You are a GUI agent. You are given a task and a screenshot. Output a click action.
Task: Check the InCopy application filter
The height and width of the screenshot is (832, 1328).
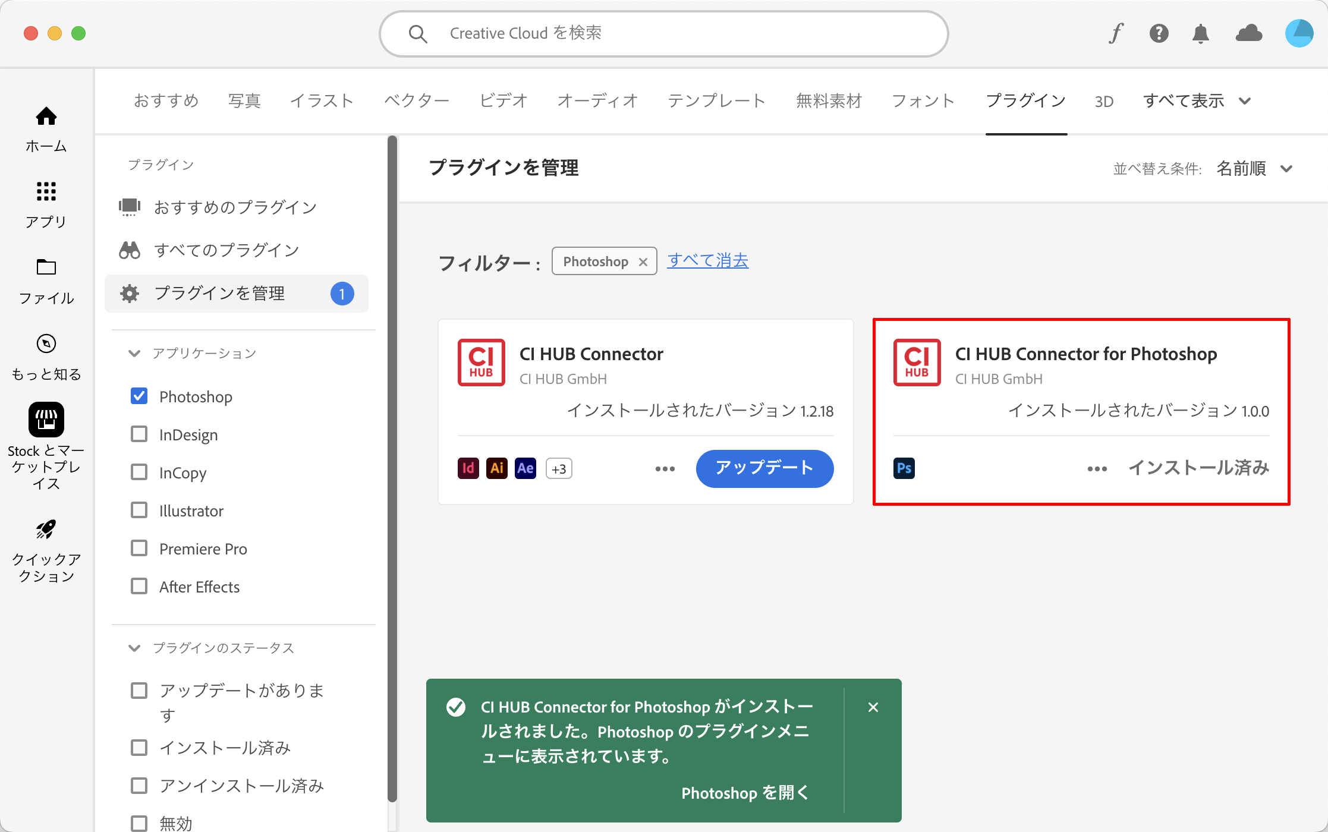tap(139, 472)
